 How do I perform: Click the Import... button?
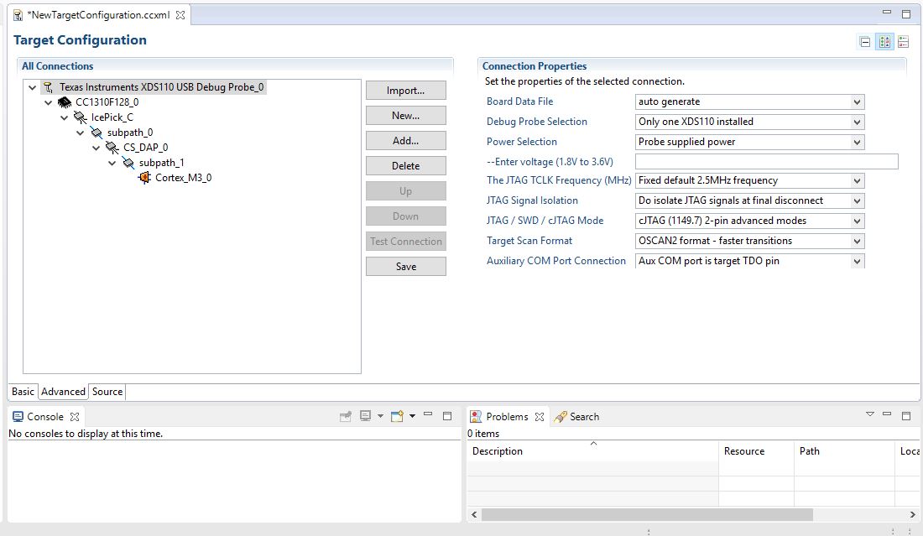tap(405, 91)
